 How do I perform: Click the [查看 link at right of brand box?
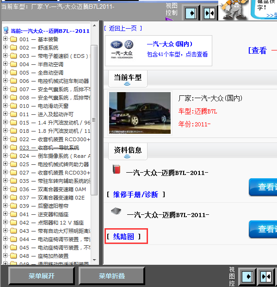point(258,50)
